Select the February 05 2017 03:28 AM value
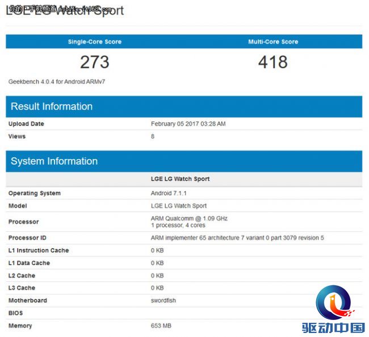Screen dimensions: 369x337 188,124
